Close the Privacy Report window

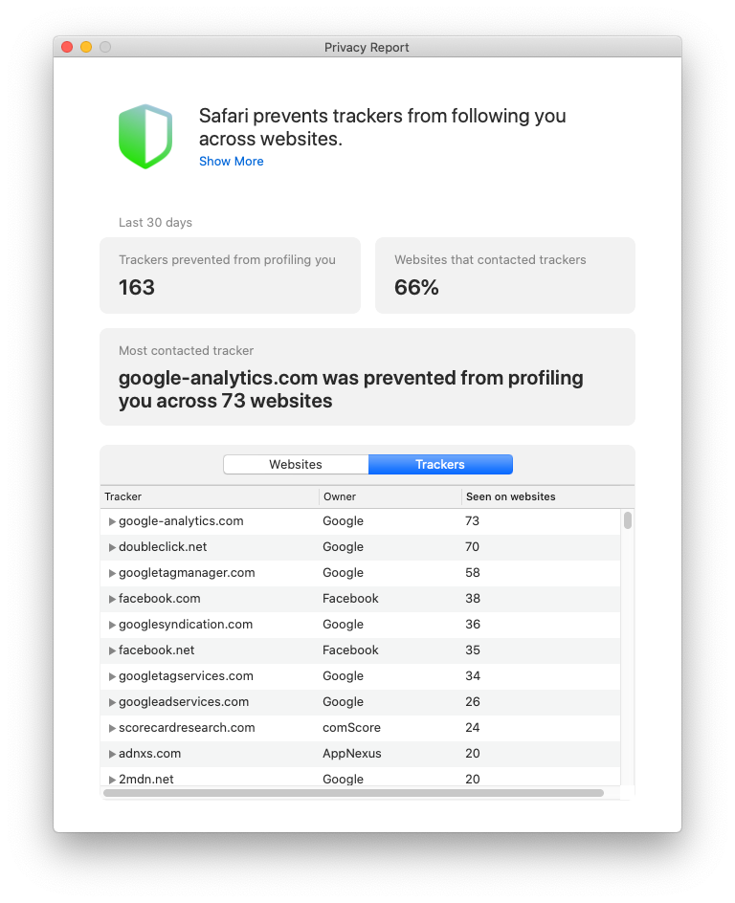67,47
